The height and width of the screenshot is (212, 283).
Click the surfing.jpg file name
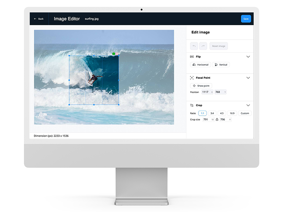[x=92, y=19]
